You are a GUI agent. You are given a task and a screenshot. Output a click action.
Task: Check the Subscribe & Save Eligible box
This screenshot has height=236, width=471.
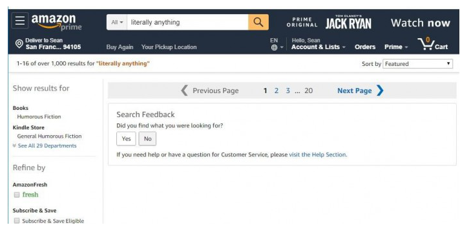17,221
